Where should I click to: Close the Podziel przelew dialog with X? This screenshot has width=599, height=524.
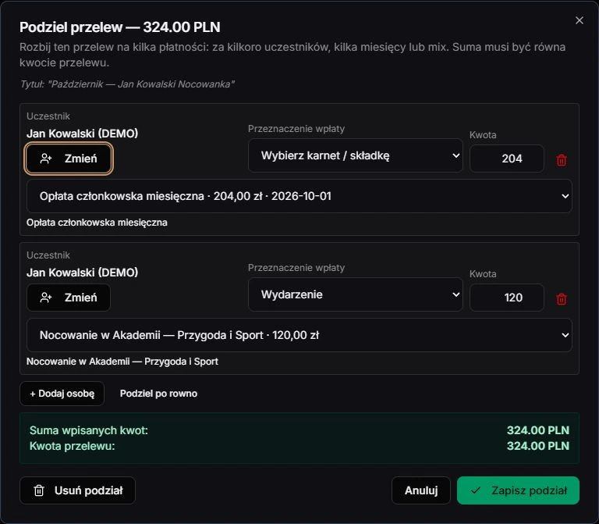tap(580, 20)
